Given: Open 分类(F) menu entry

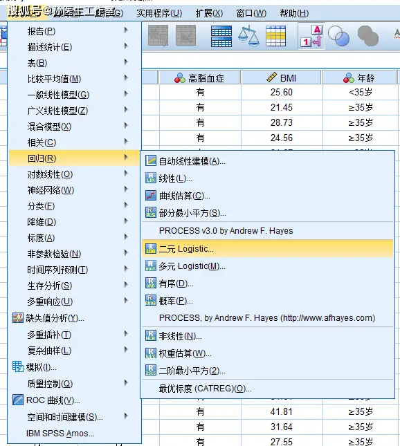Looking at the screenshot, I should click(x=74, y=206).
